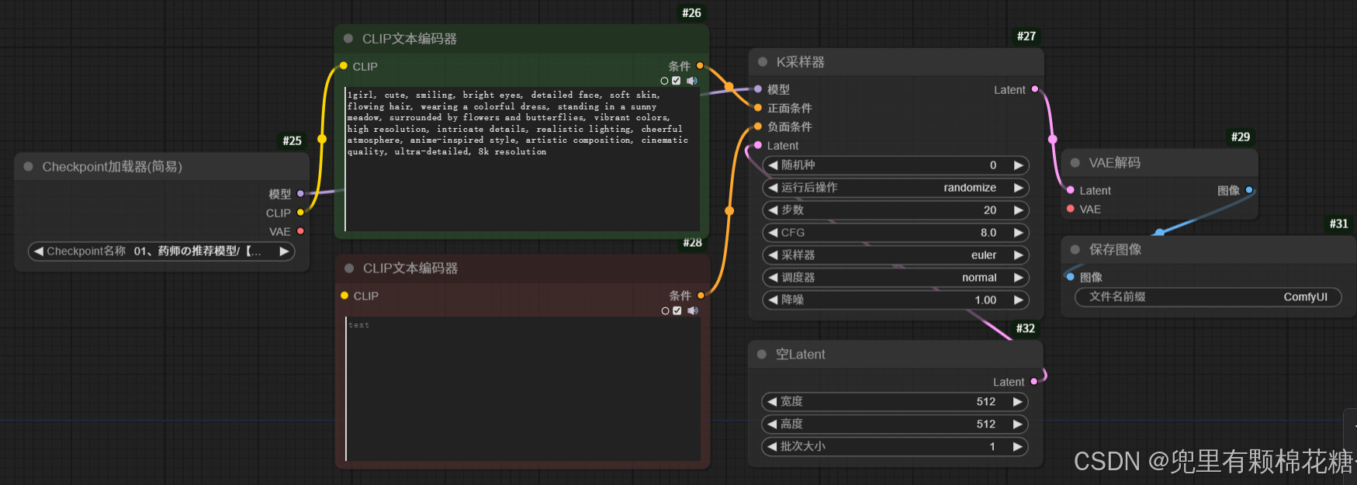This screenshot has width=1357, height=485.
Task: Decrease 宽度 with its left arrow
Action: pos(772,402)
